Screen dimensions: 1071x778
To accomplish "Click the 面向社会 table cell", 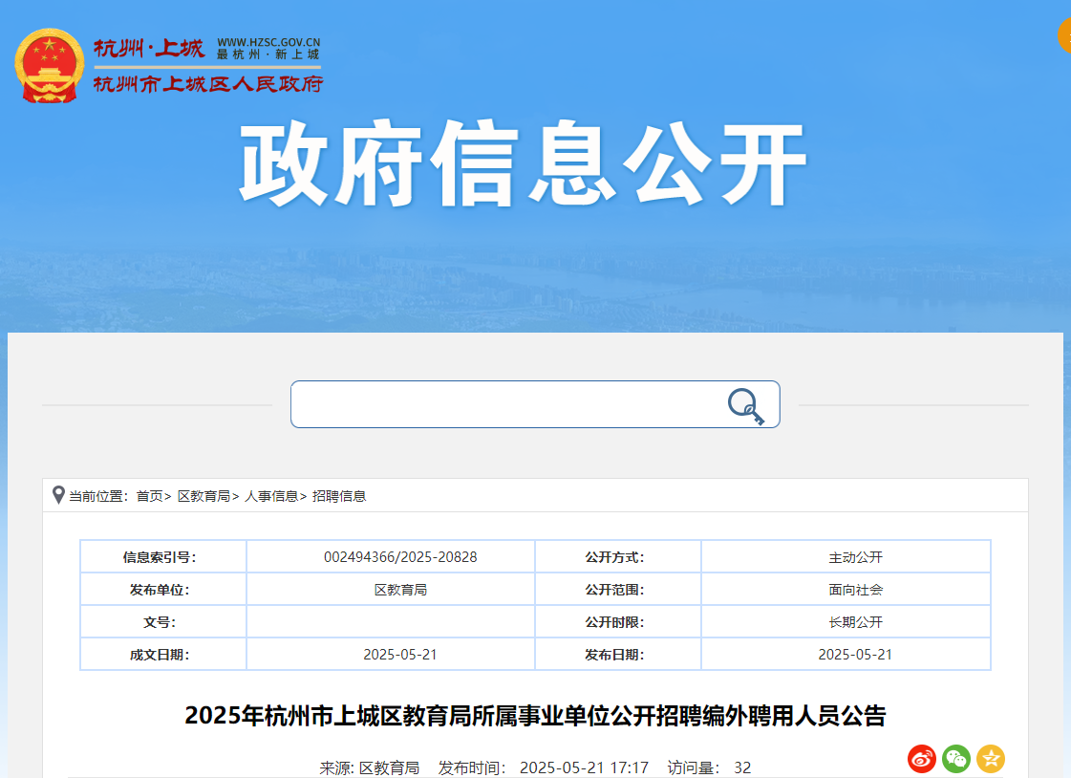I will pos(855,590).
